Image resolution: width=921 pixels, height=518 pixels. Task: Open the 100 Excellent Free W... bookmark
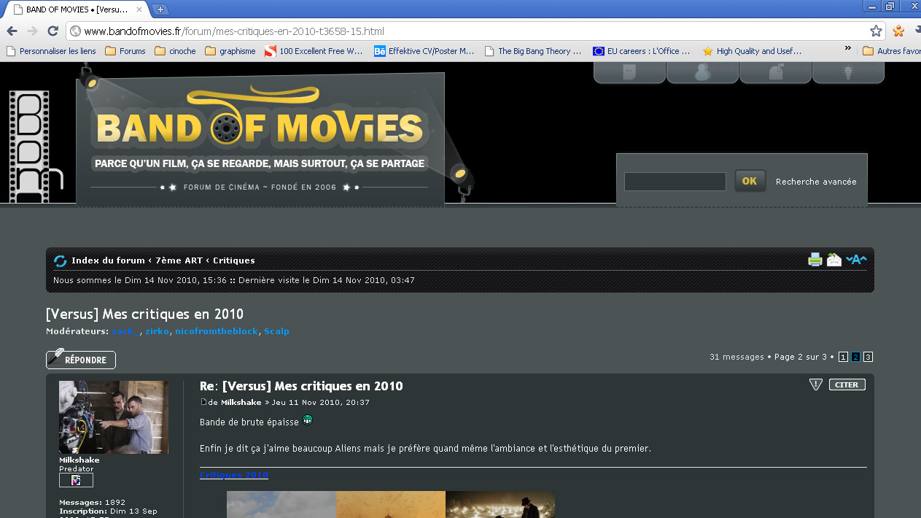coord(314,51)
